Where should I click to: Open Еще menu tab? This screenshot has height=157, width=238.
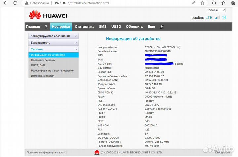pyautogui.click(x=151, y=27)
